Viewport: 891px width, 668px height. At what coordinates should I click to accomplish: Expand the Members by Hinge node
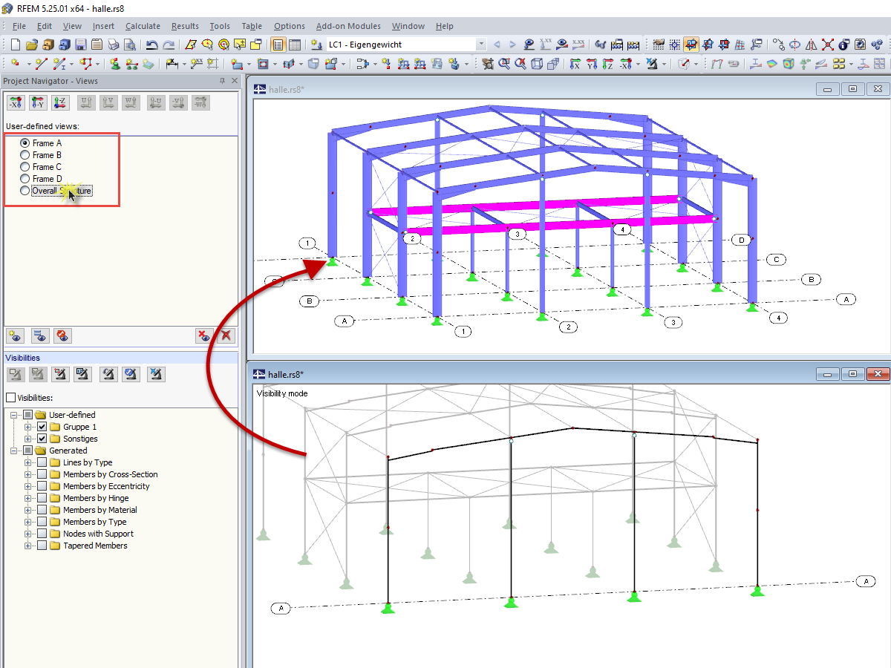(28, 498)
